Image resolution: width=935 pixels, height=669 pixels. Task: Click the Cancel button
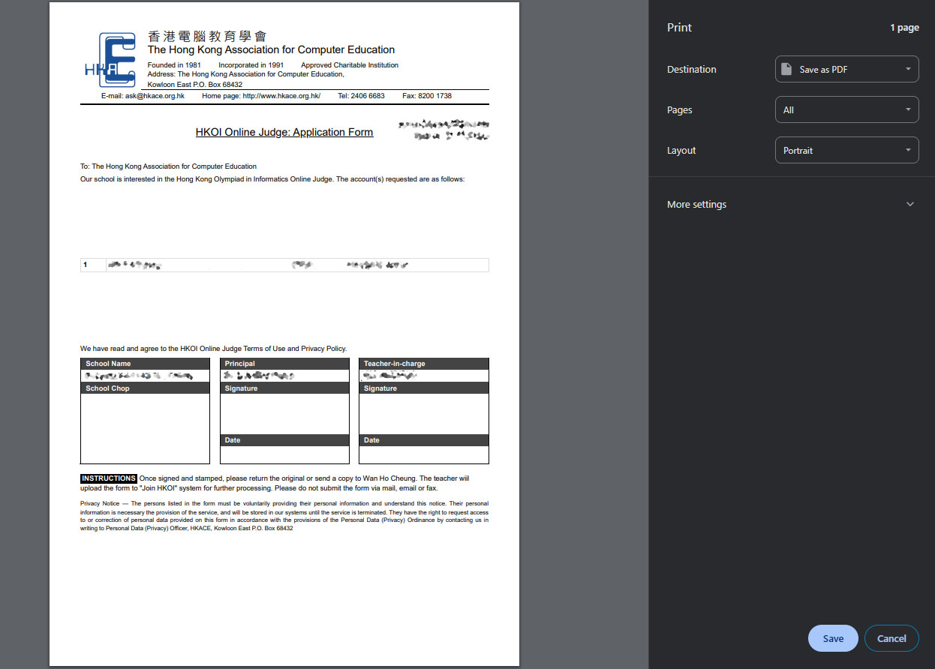click(x=891, y=638)
